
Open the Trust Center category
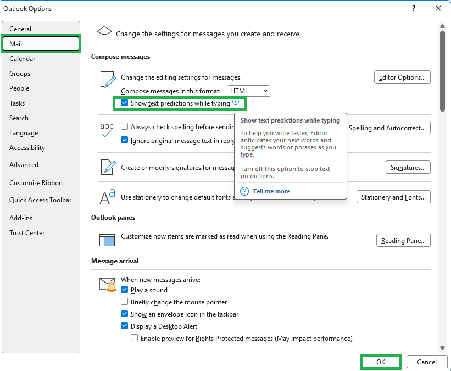(41, 233)
